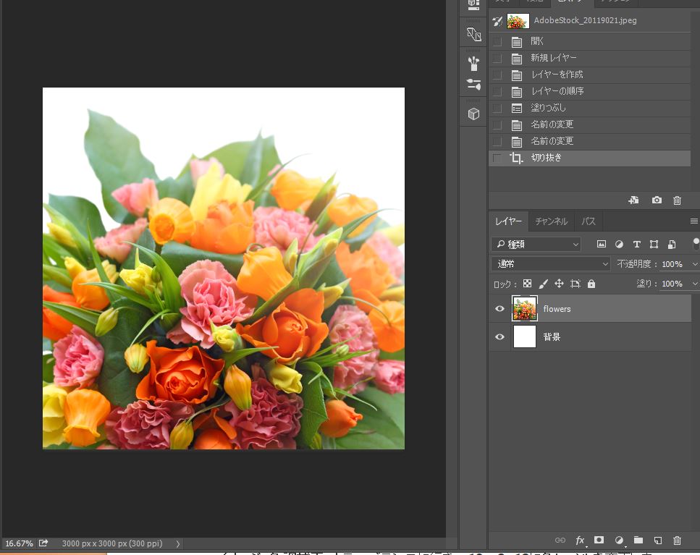Filter layers by adjustment layers

click(619, 244)
